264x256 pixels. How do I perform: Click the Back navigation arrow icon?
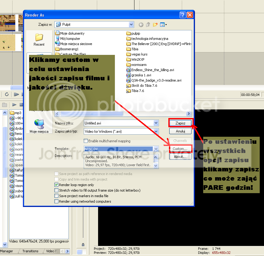coord(141,25)
